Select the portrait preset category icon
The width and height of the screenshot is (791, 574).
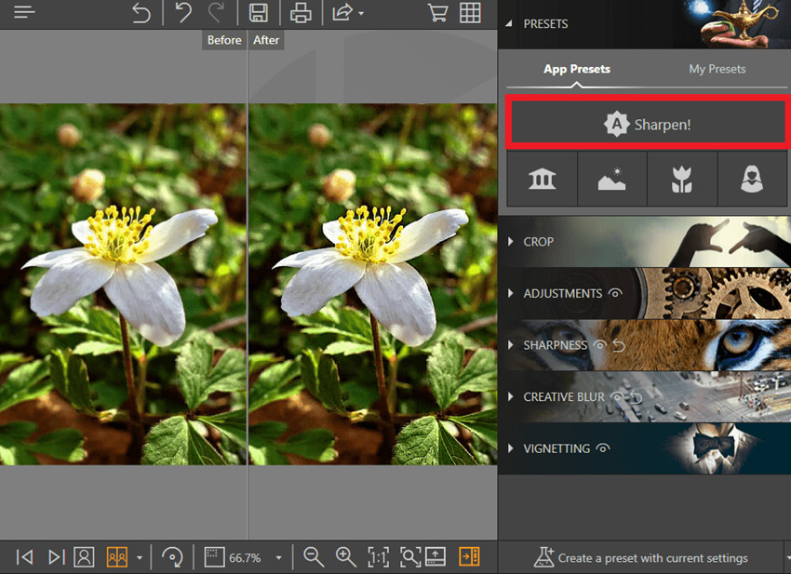(752, 179)
